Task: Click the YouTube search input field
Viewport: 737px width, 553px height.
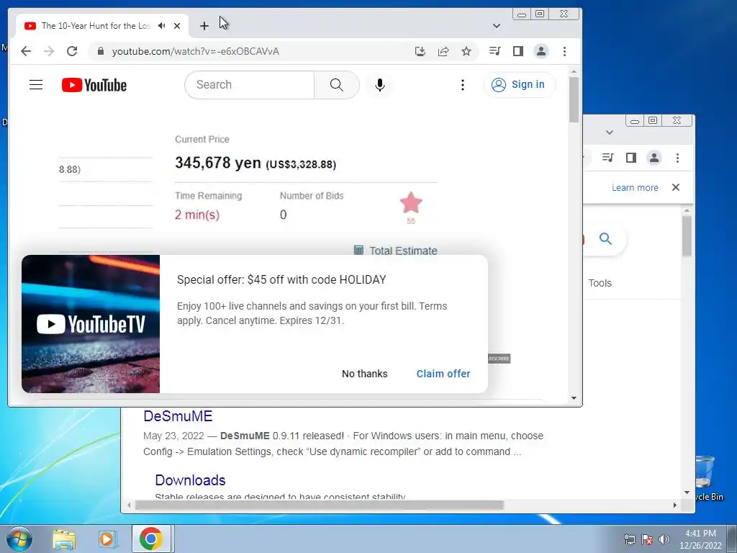Action: click(249, 85)
